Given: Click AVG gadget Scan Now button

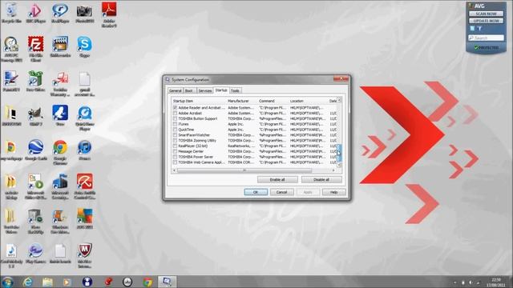Looking at the screenshot, I should point(486,14).
